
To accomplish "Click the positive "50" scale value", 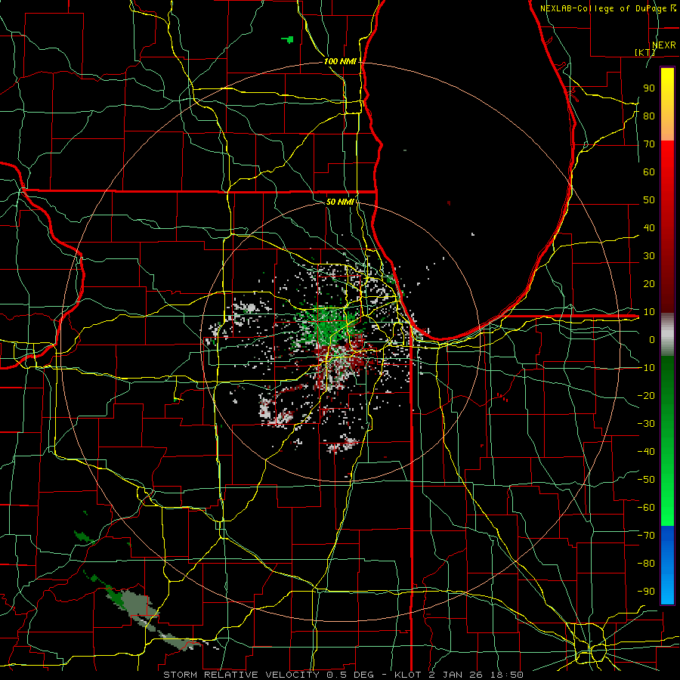I will pyautogui.click(x=649, y=200).
